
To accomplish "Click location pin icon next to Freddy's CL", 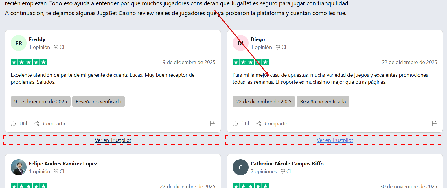I will 56,47.
